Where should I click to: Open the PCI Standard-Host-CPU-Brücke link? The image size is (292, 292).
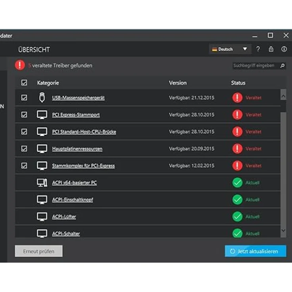[84, 132]
